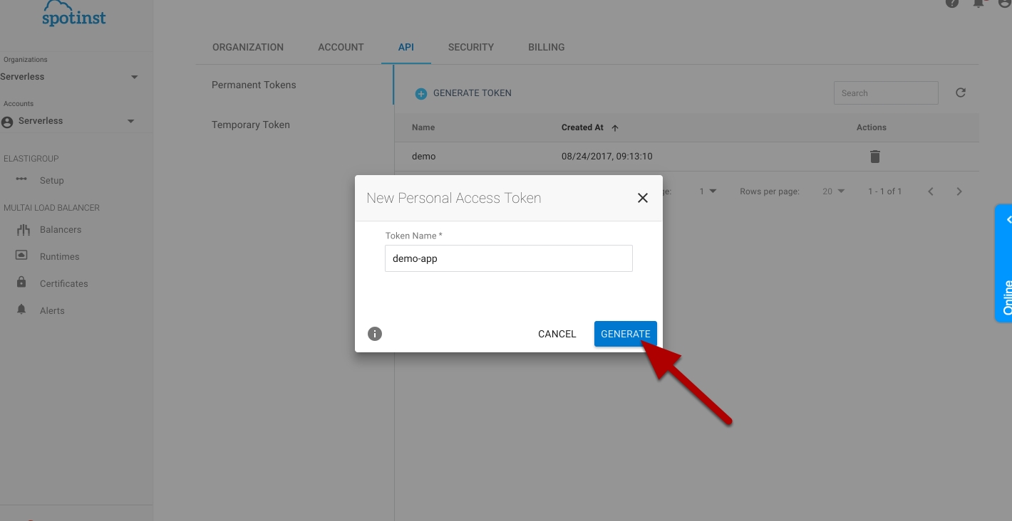Open the Rows per page dropdown

point(833,191)
